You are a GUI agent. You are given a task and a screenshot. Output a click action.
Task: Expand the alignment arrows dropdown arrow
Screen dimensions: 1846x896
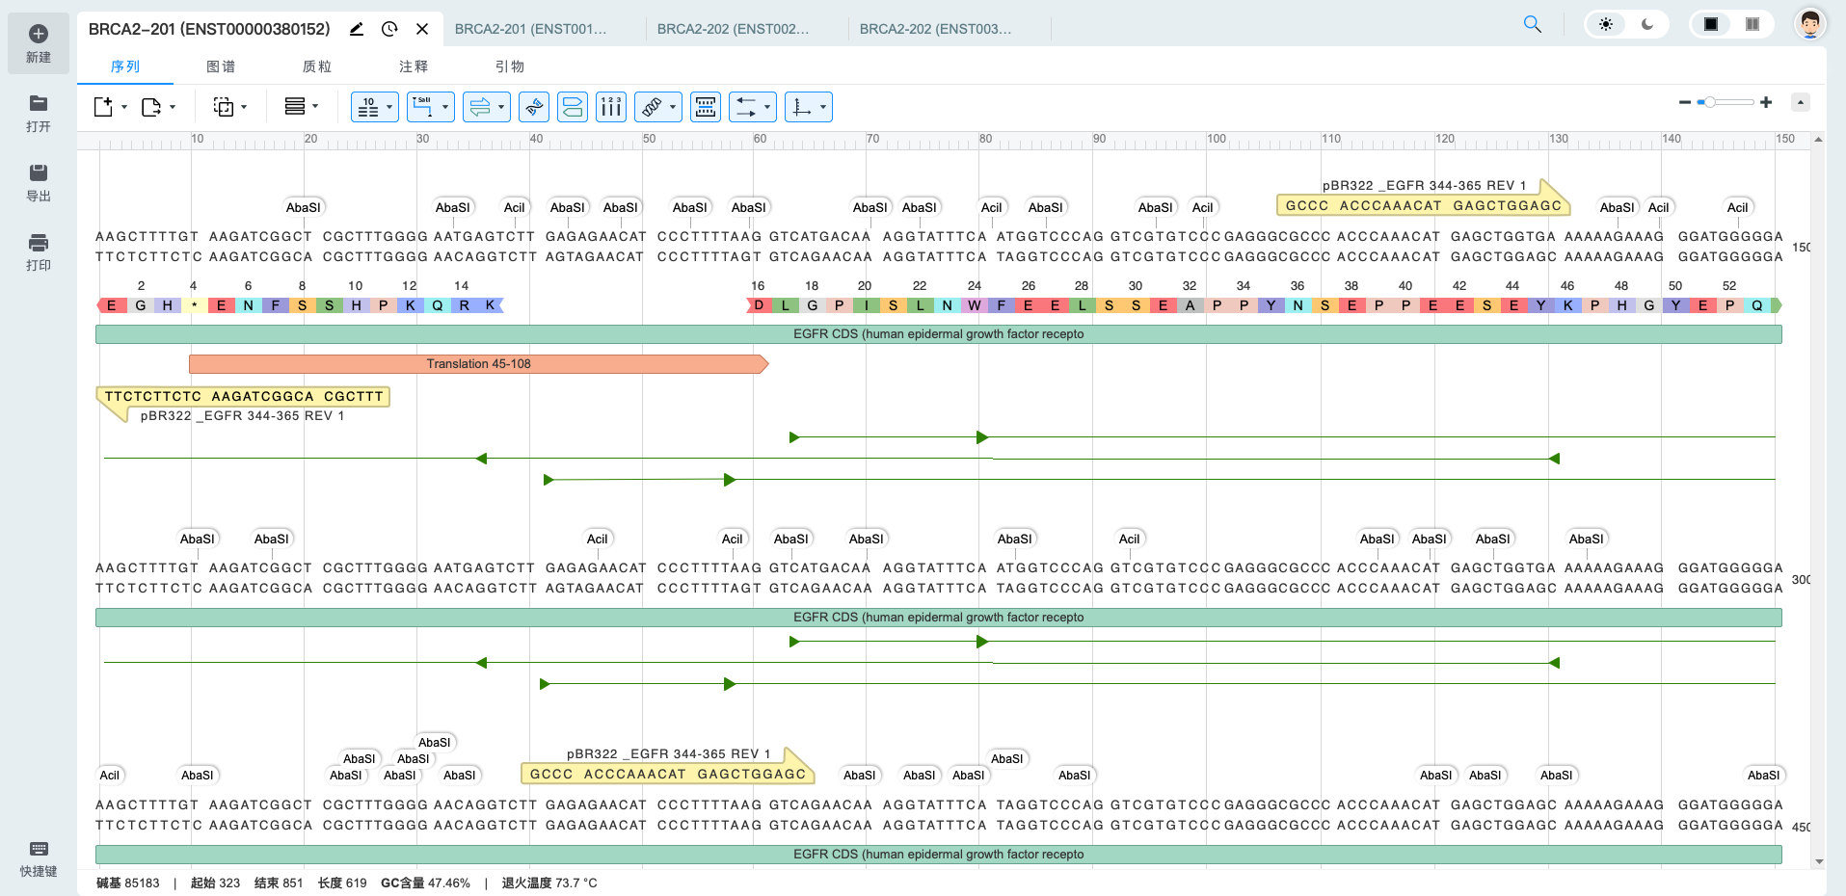point(767,107)
